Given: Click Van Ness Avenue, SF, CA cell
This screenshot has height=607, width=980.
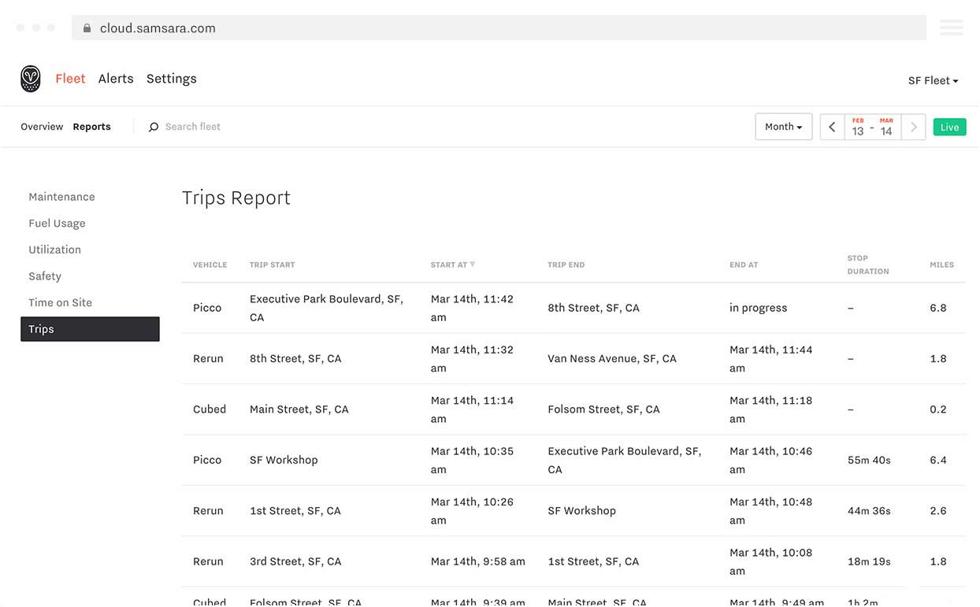Looking at the screenshot, I should pyautogui.click(x=612, y=358).
